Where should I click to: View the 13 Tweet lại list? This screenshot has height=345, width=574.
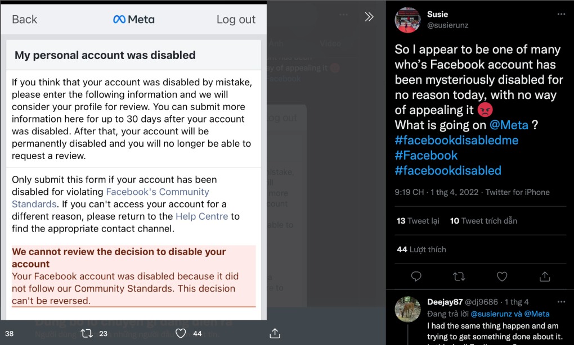coord(418,221)
